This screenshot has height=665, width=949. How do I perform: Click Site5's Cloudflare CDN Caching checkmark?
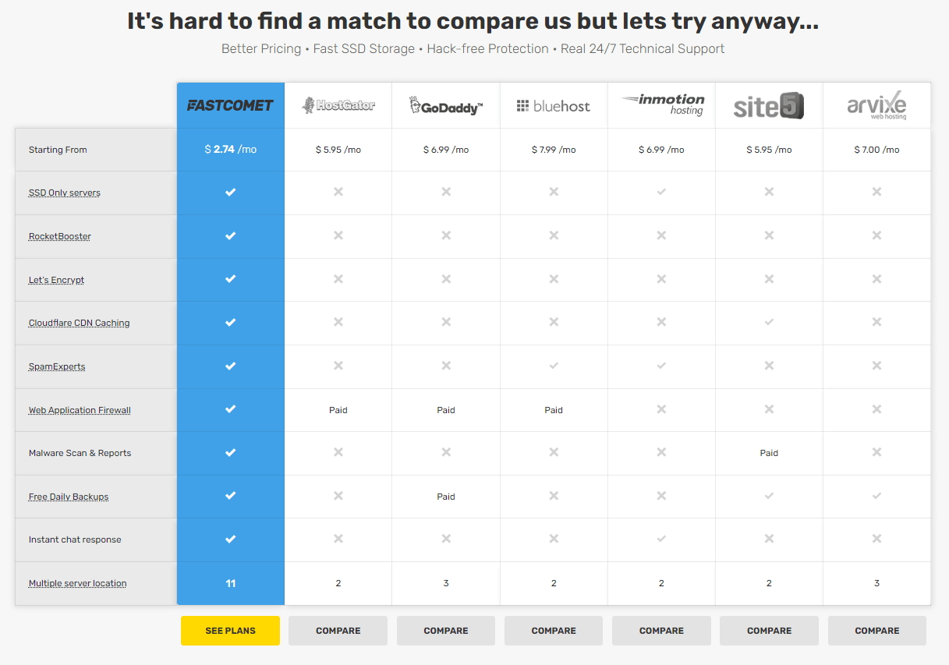coord(769,322)
